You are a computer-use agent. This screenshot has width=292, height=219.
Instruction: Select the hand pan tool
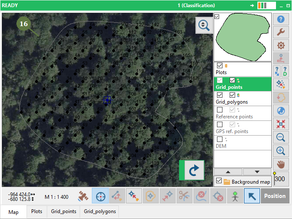click(x=280, y=164)
